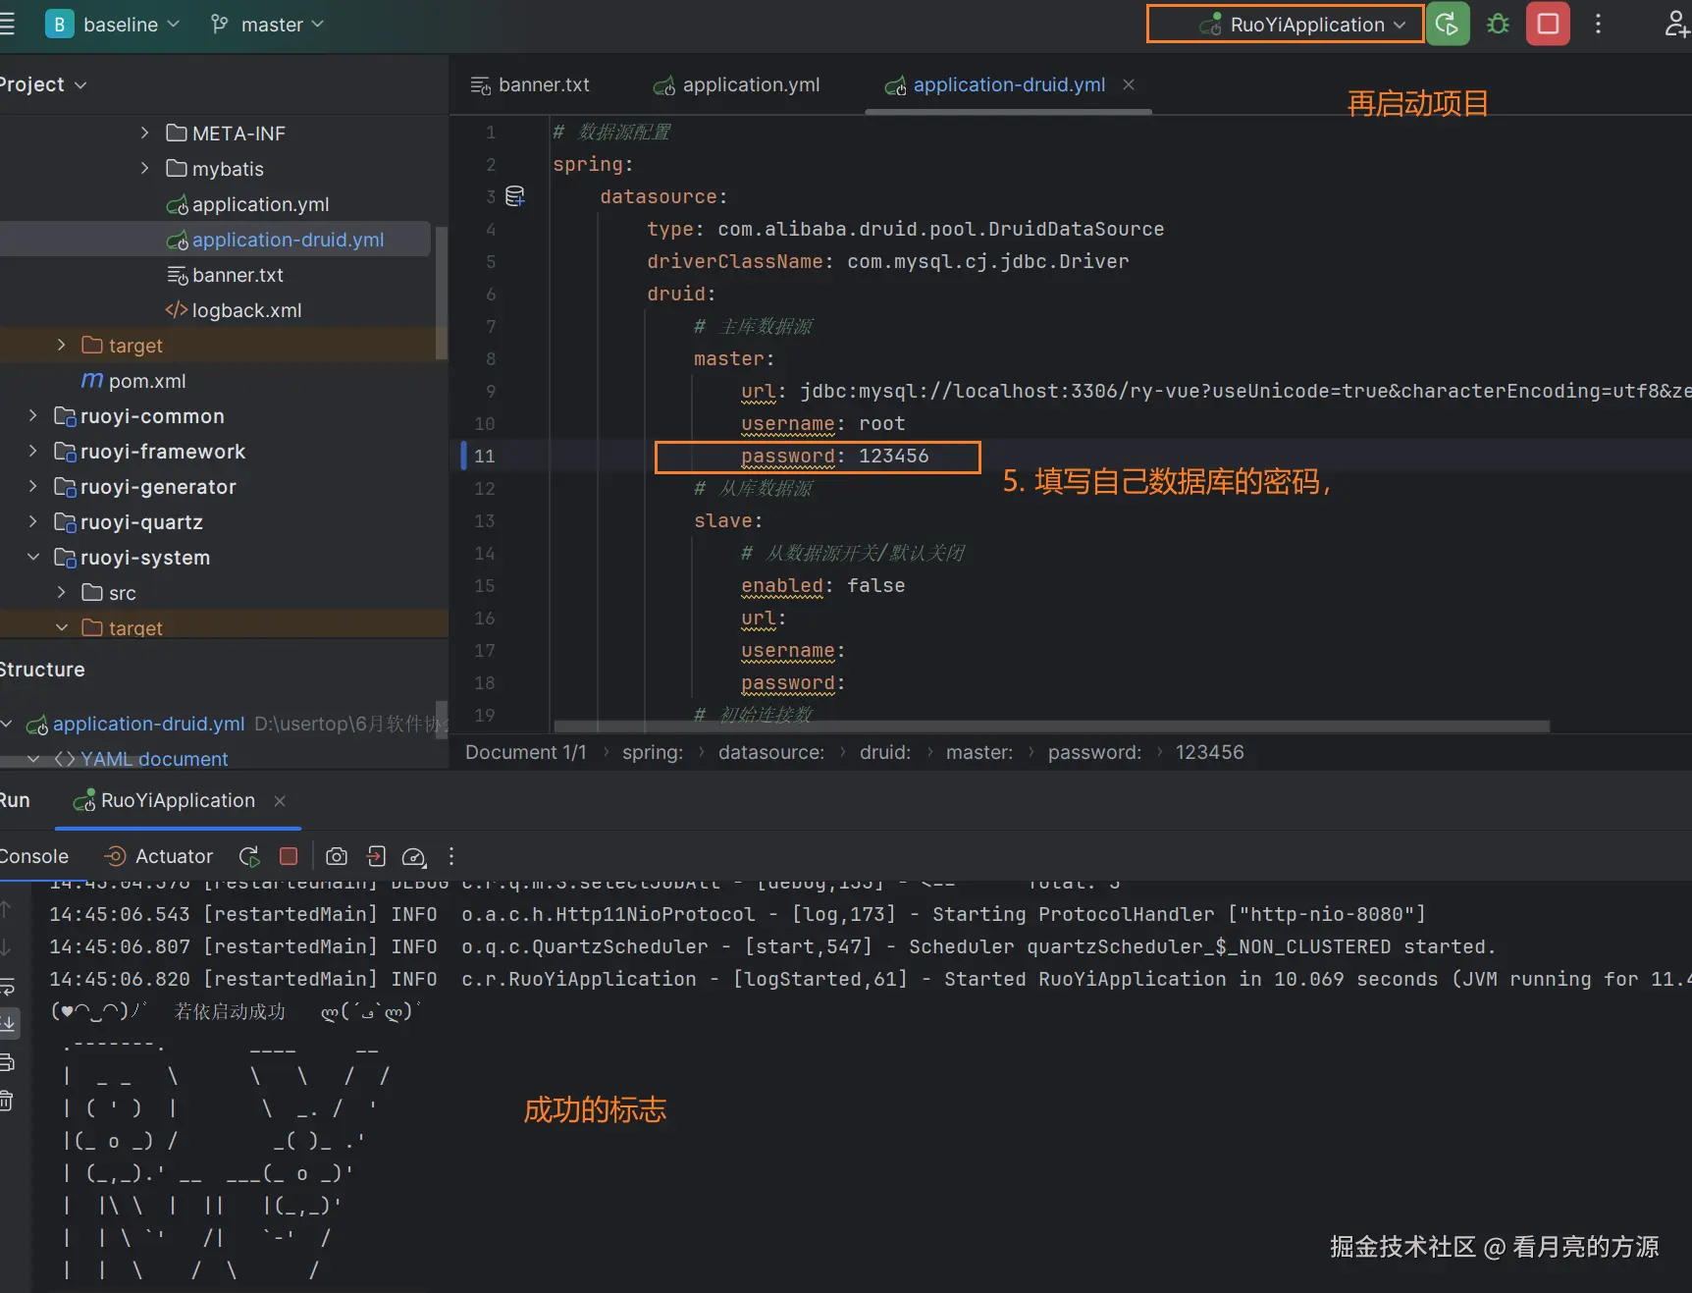The width and height of the screenshot is (1692, 1293).
Task: Expand the src folder under ruoyi-system
Action: 61,592
